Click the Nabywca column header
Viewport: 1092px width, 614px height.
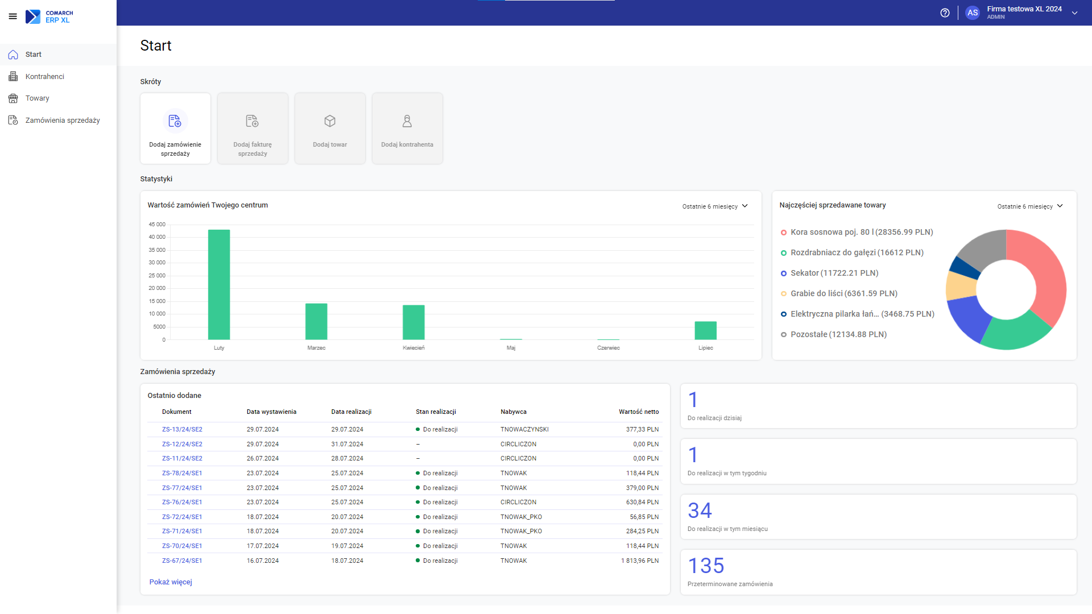pyautogui.click(x=514, y=412)
